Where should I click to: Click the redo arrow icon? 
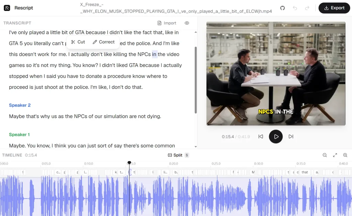307,8
